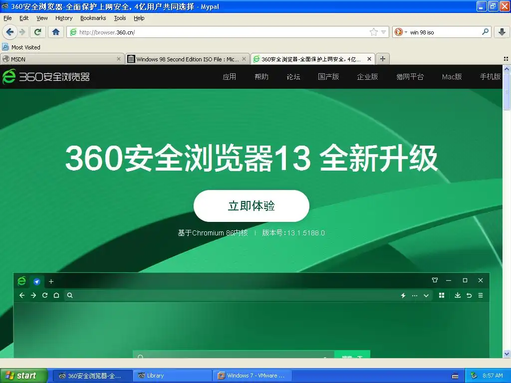Click the chevron down icon in preview toolbar
The width and height of the screenshot is (511, 383).
point(426,296)
